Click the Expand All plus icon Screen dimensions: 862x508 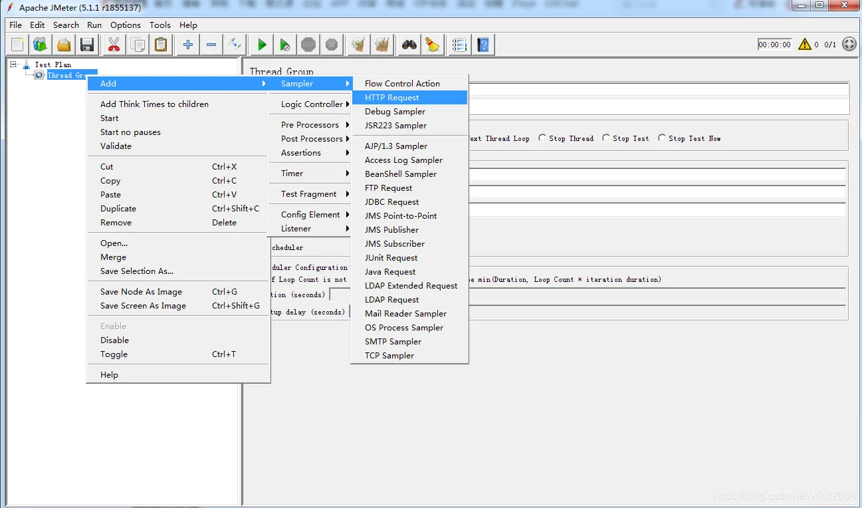188,45
